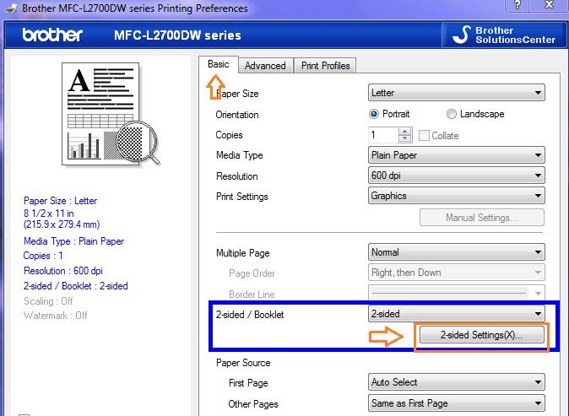Click the page preview thumbnail
The width and height of the screenshot is (569, 416).
pyautogui.click(x=111, y=114)
